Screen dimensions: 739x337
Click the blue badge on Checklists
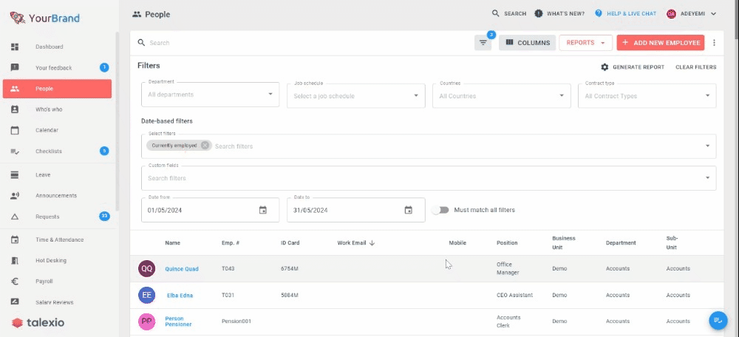click(x=104, y=151)
